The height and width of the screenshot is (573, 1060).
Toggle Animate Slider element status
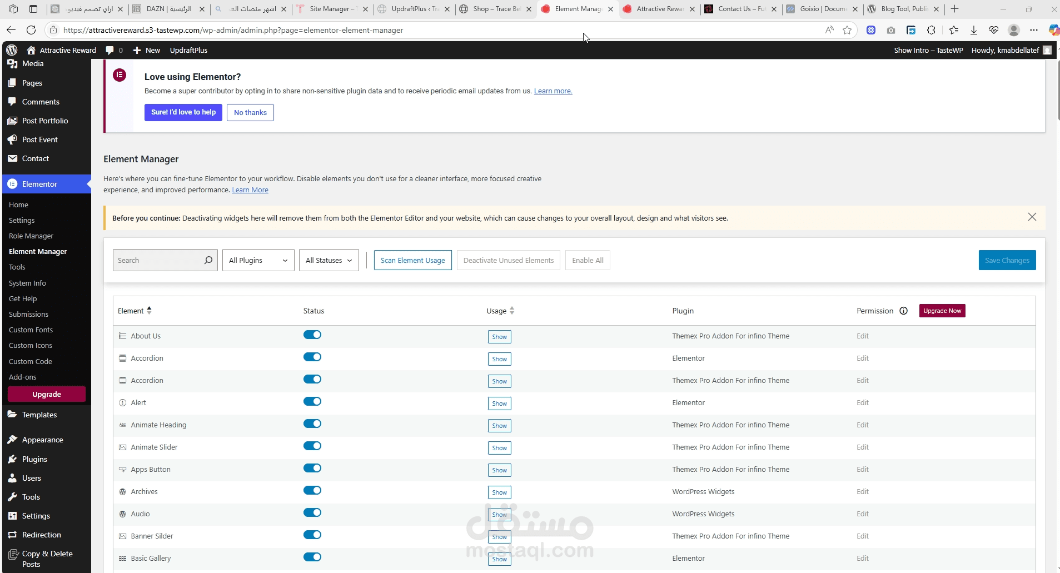pos(312,446)
